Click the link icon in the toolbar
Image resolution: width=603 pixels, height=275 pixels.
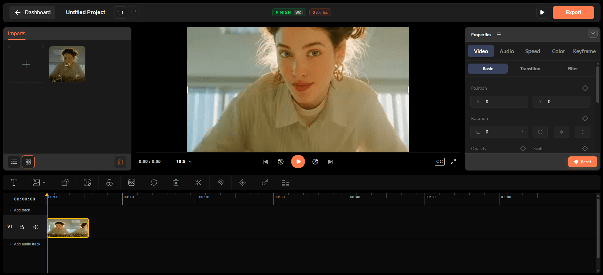click(x=220, y=182)
